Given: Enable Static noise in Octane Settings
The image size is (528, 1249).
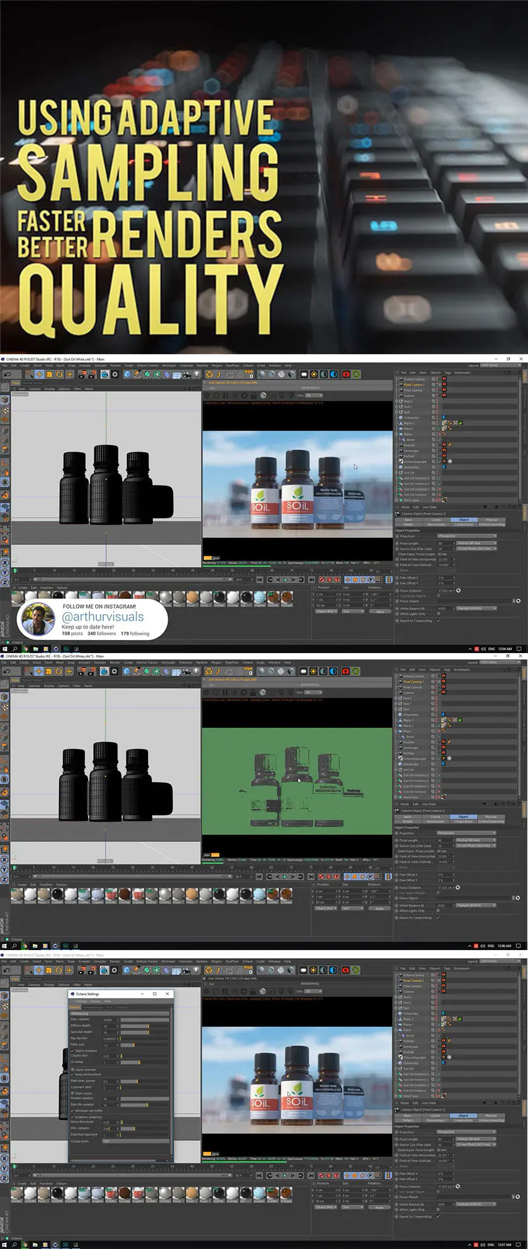Looking at the screenshot, I should click(73, 1094).
